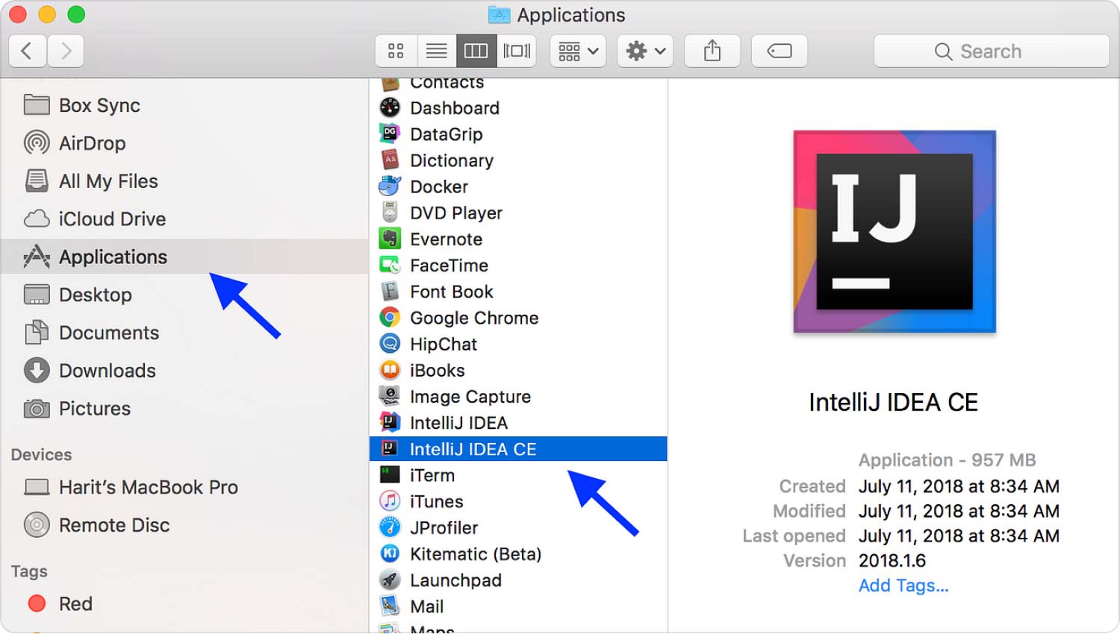Click the Docker whale icon
The width and height of the screenshot is (1120, 634).
coord(390,186)
